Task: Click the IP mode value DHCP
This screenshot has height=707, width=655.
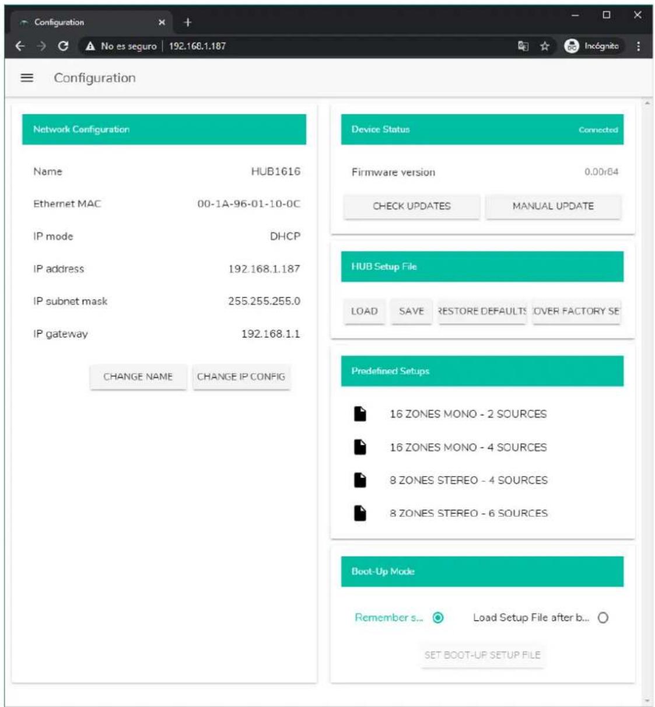Action: pos(285,236)
